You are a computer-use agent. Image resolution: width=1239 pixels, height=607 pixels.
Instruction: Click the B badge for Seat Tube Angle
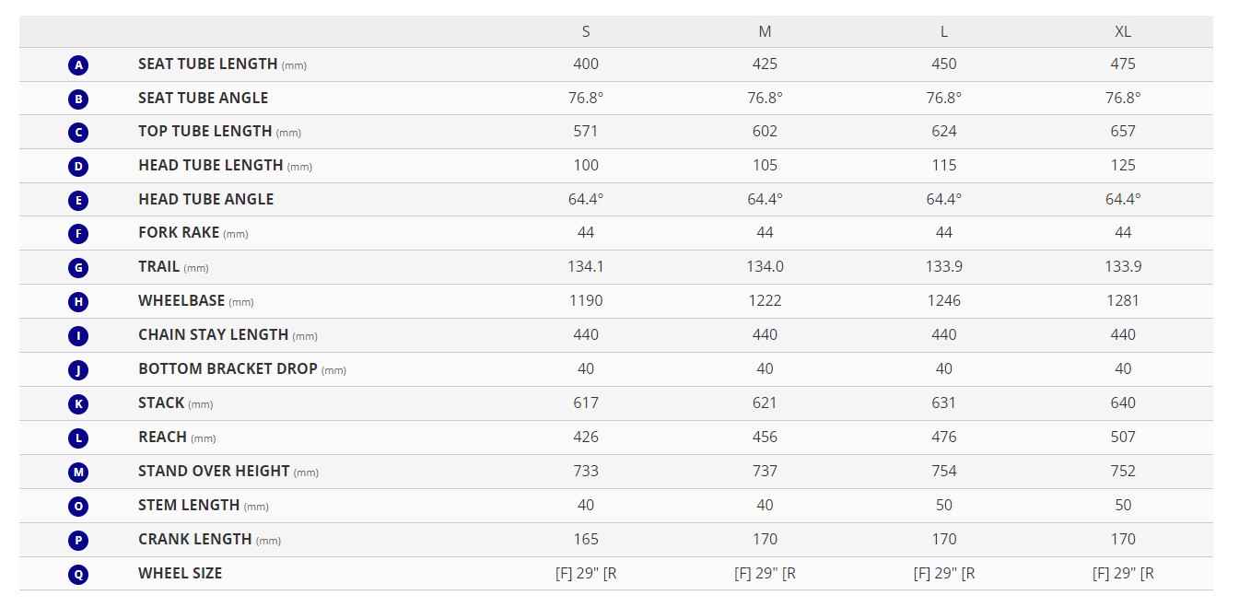78,99
